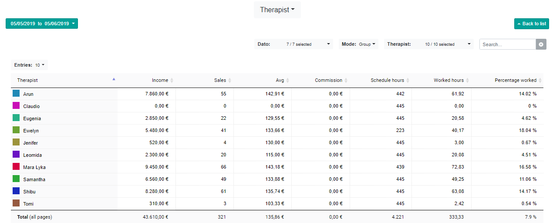Viewport: 553px width, 223px height.
Task: Sort table by Sales column arrows
Action: [229, 81]
